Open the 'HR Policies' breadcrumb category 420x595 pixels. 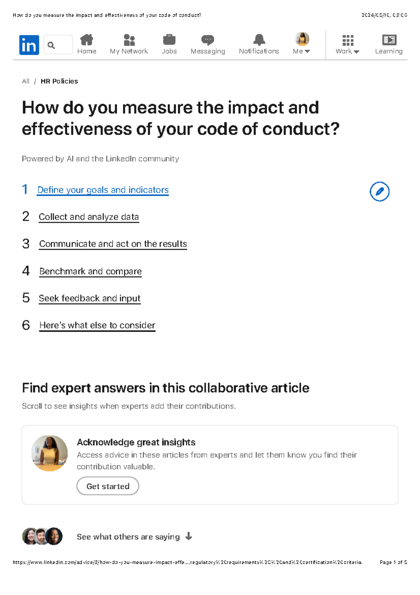(x=59, y=81)
